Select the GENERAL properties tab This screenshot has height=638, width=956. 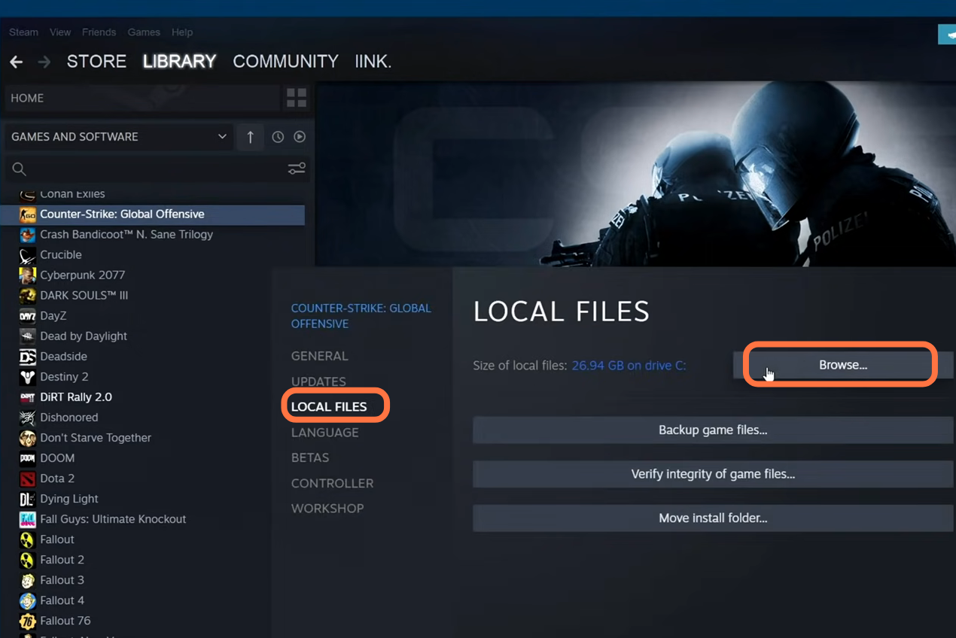click(x=319, y=356)
